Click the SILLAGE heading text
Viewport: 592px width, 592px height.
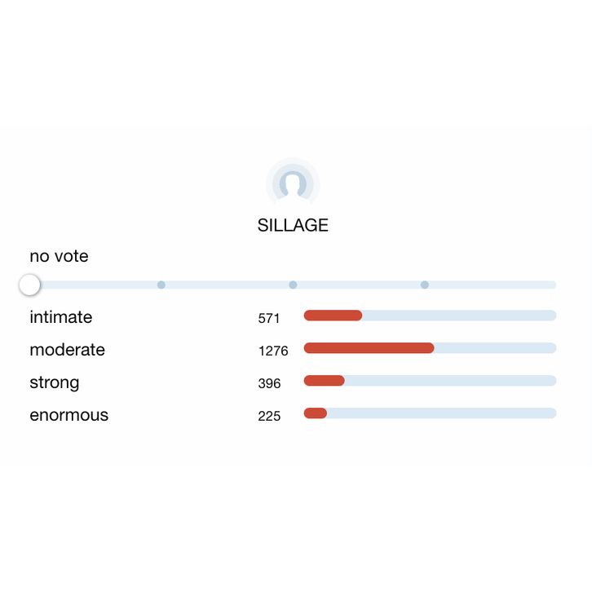(x=293, y=226)
